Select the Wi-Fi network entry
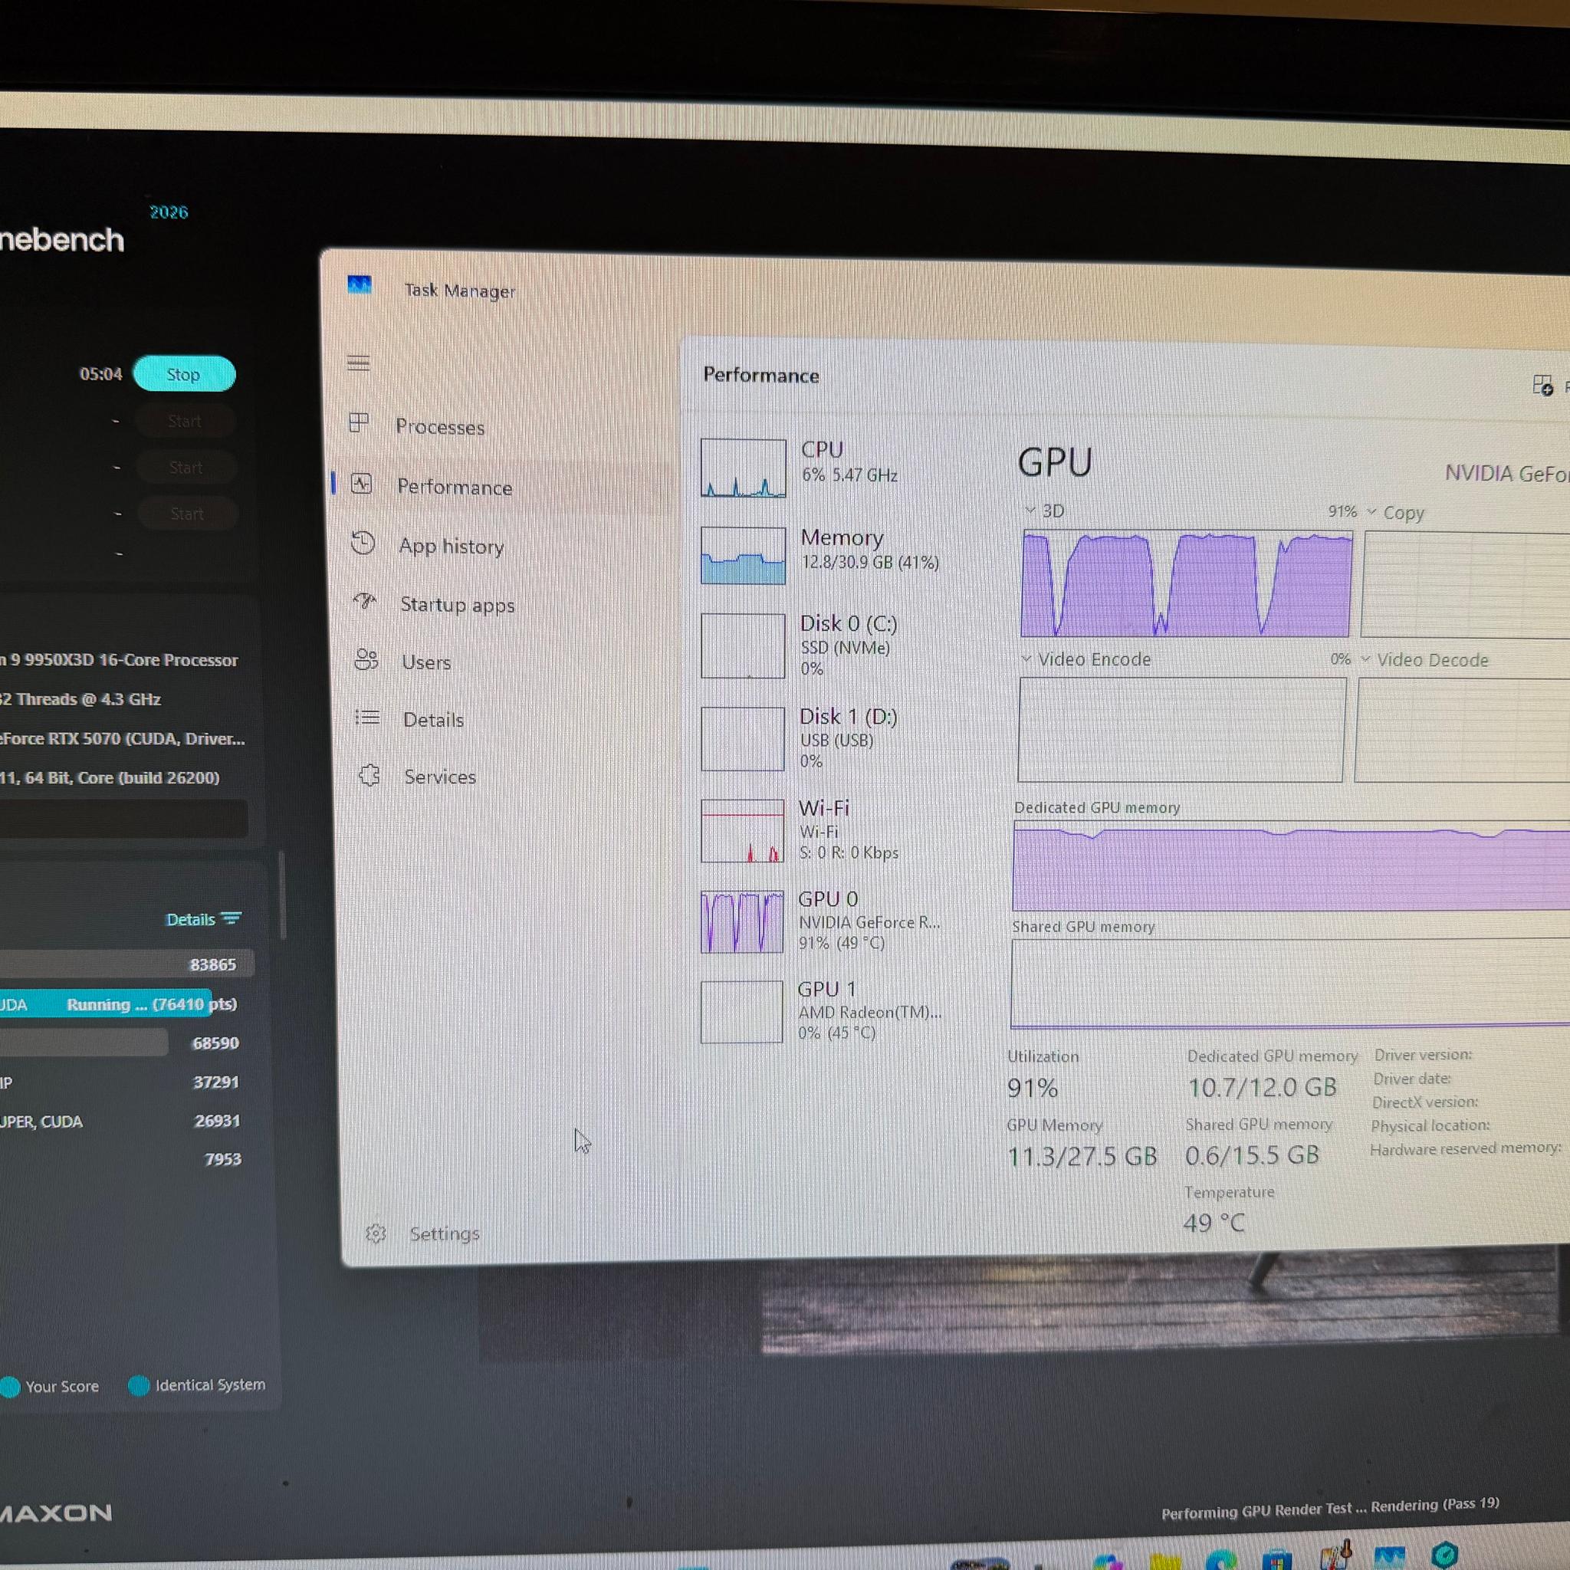 [x=823, y=830]
